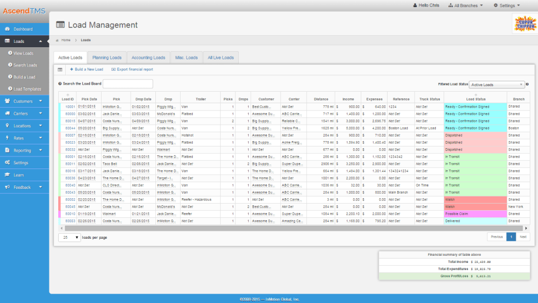This screenshot has width=538, height=303.
Task: Click Export financial report link
Action: [135, 69]
